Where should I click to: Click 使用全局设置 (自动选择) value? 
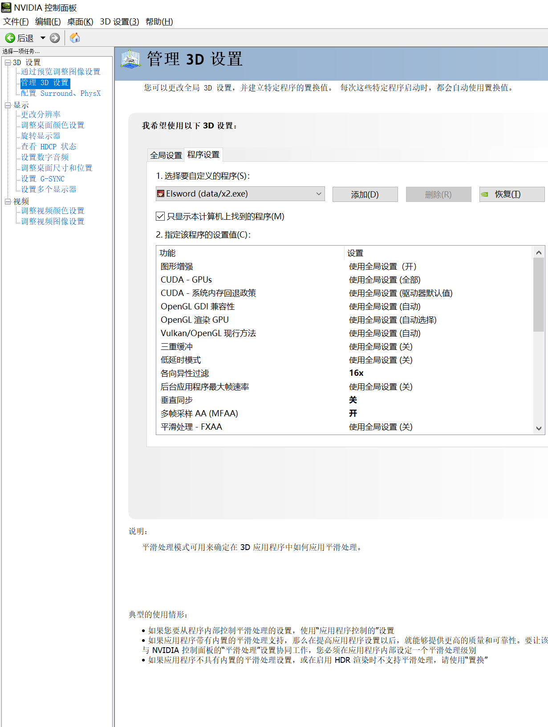(393, 320)
